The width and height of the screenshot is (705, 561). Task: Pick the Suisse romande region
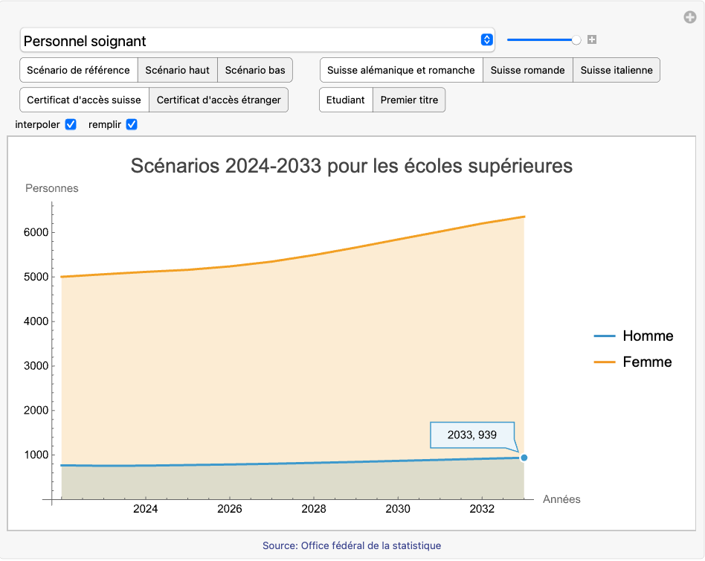(527, 71)
